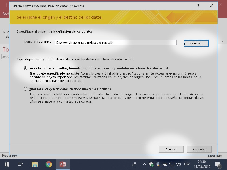
Task: Cancel the external data dialog
Action: coord(199,149)
